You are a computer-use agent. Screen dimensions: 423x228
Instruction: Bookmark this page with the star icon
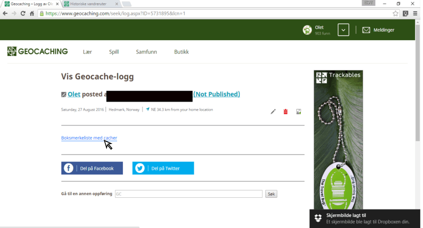click(395, 13)
